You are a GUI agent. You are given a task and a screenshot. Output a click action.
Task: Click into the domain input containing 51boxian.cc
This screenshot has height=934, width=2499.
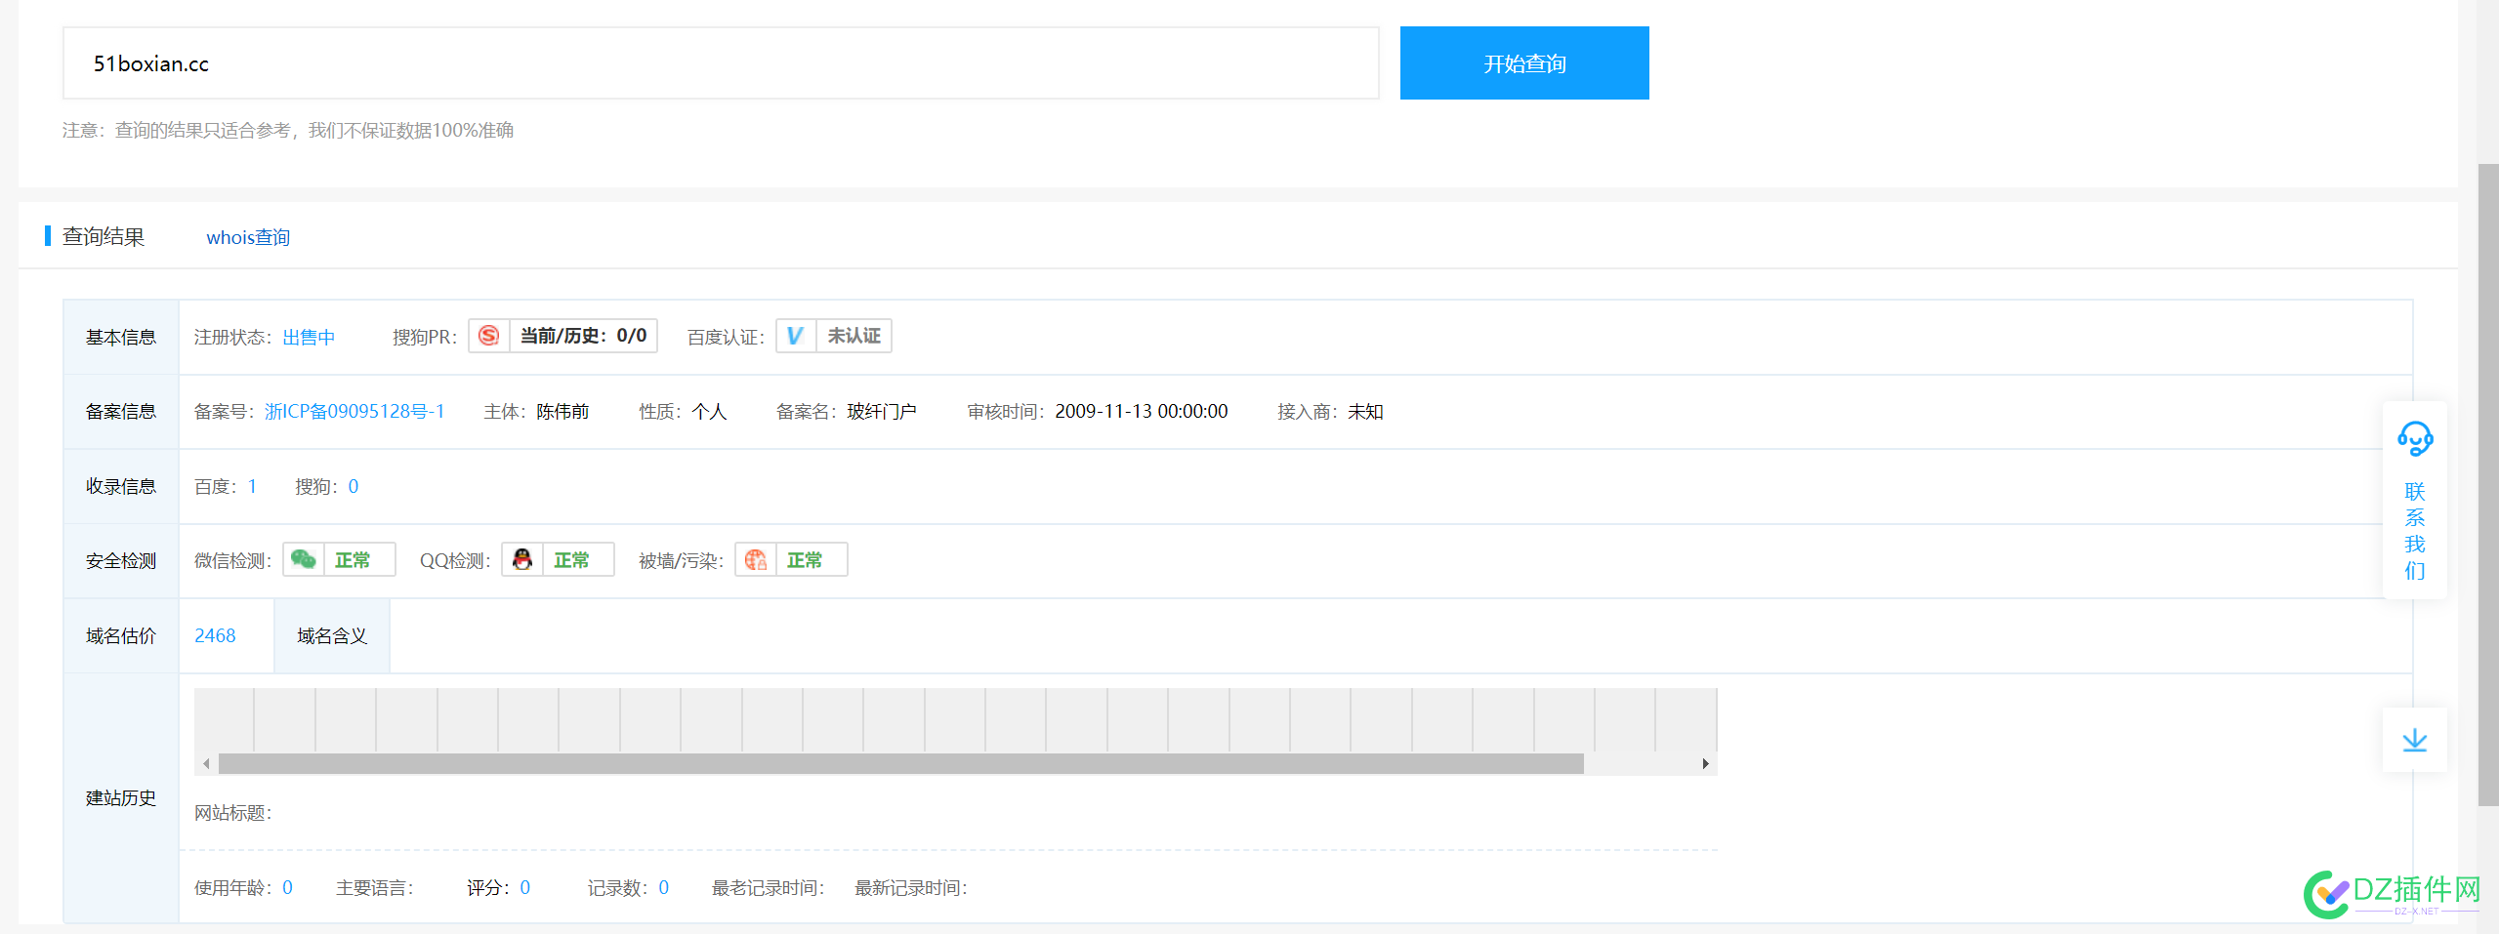(721, 63)
